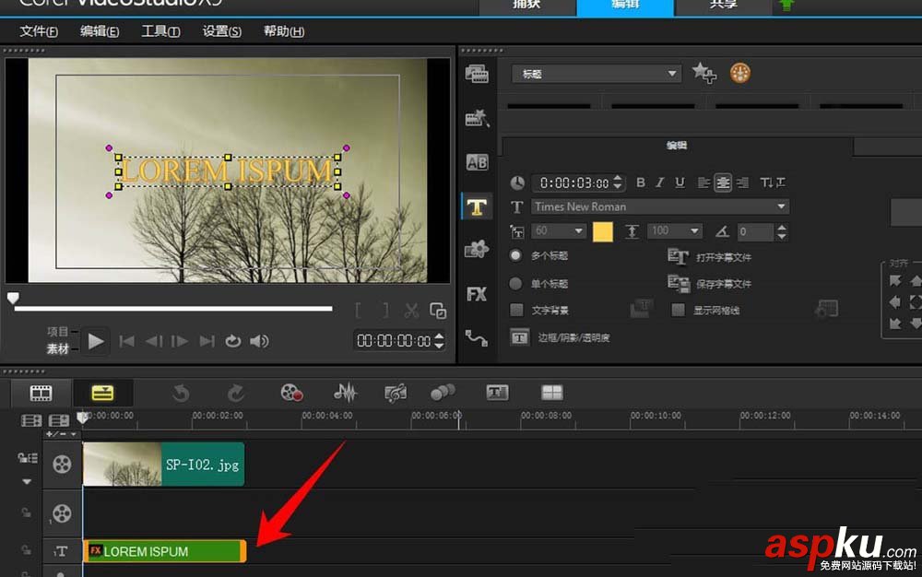Screen dimensions: 922x577
Task: Click Save subtitle file button
Action: coord(709,284)
